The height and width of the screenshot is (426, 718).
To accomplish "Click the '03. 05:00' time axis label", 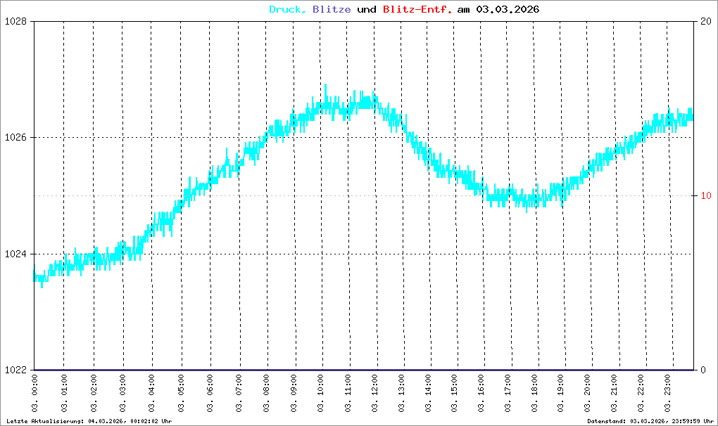I will pos(181,394).
